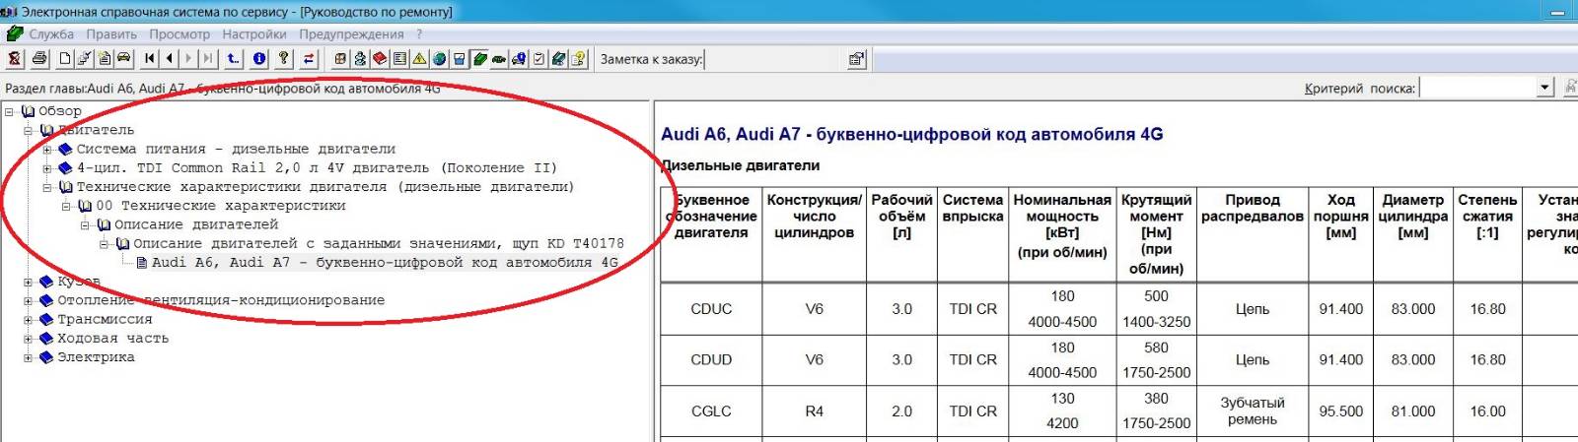Screen dimensions: 1578x442
Task: Expand the Кузов tree node
Action: click(29, 282)
